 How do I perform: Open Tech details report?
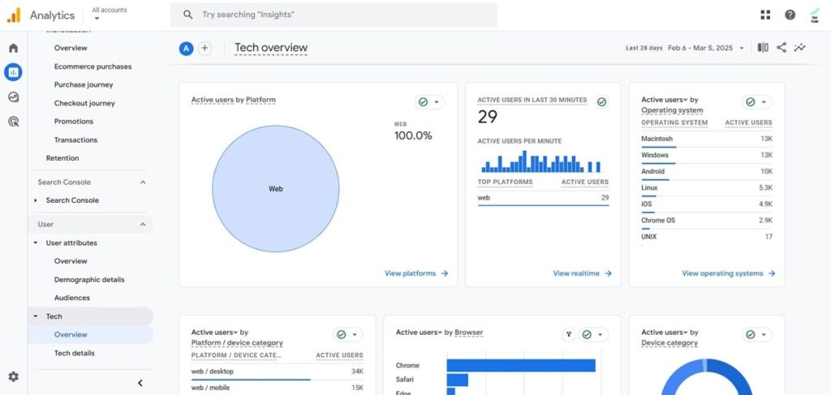click(74, 353)
